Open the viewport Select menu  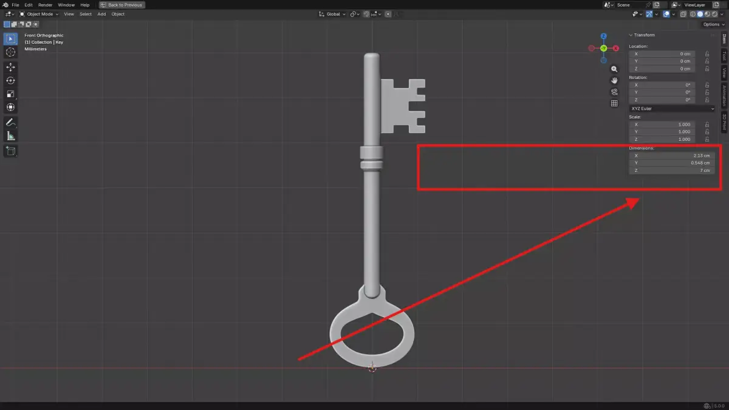coord(86,14)
